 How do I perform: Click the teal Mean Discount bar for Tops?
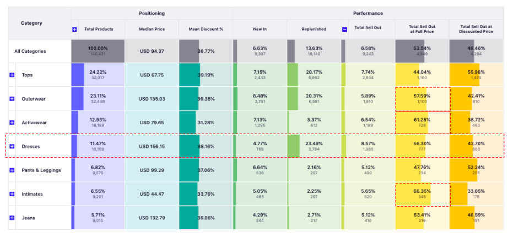pos(189,75)
